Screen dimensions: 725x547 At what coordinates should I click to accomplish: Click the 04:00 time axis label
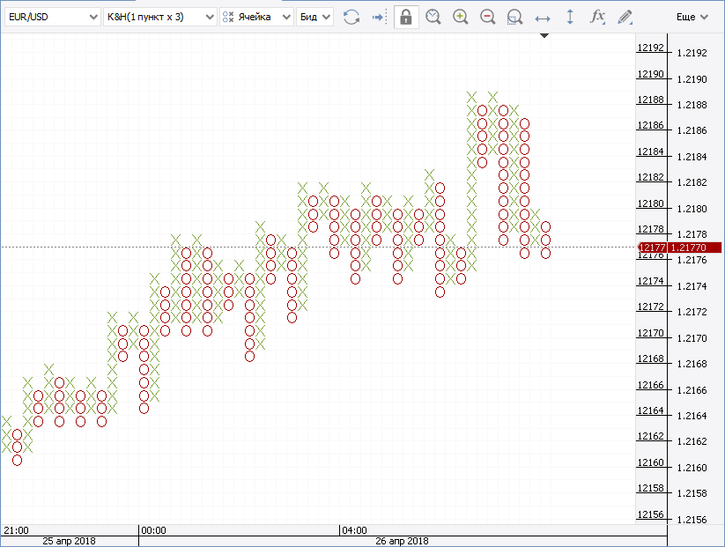click(355, 530)
